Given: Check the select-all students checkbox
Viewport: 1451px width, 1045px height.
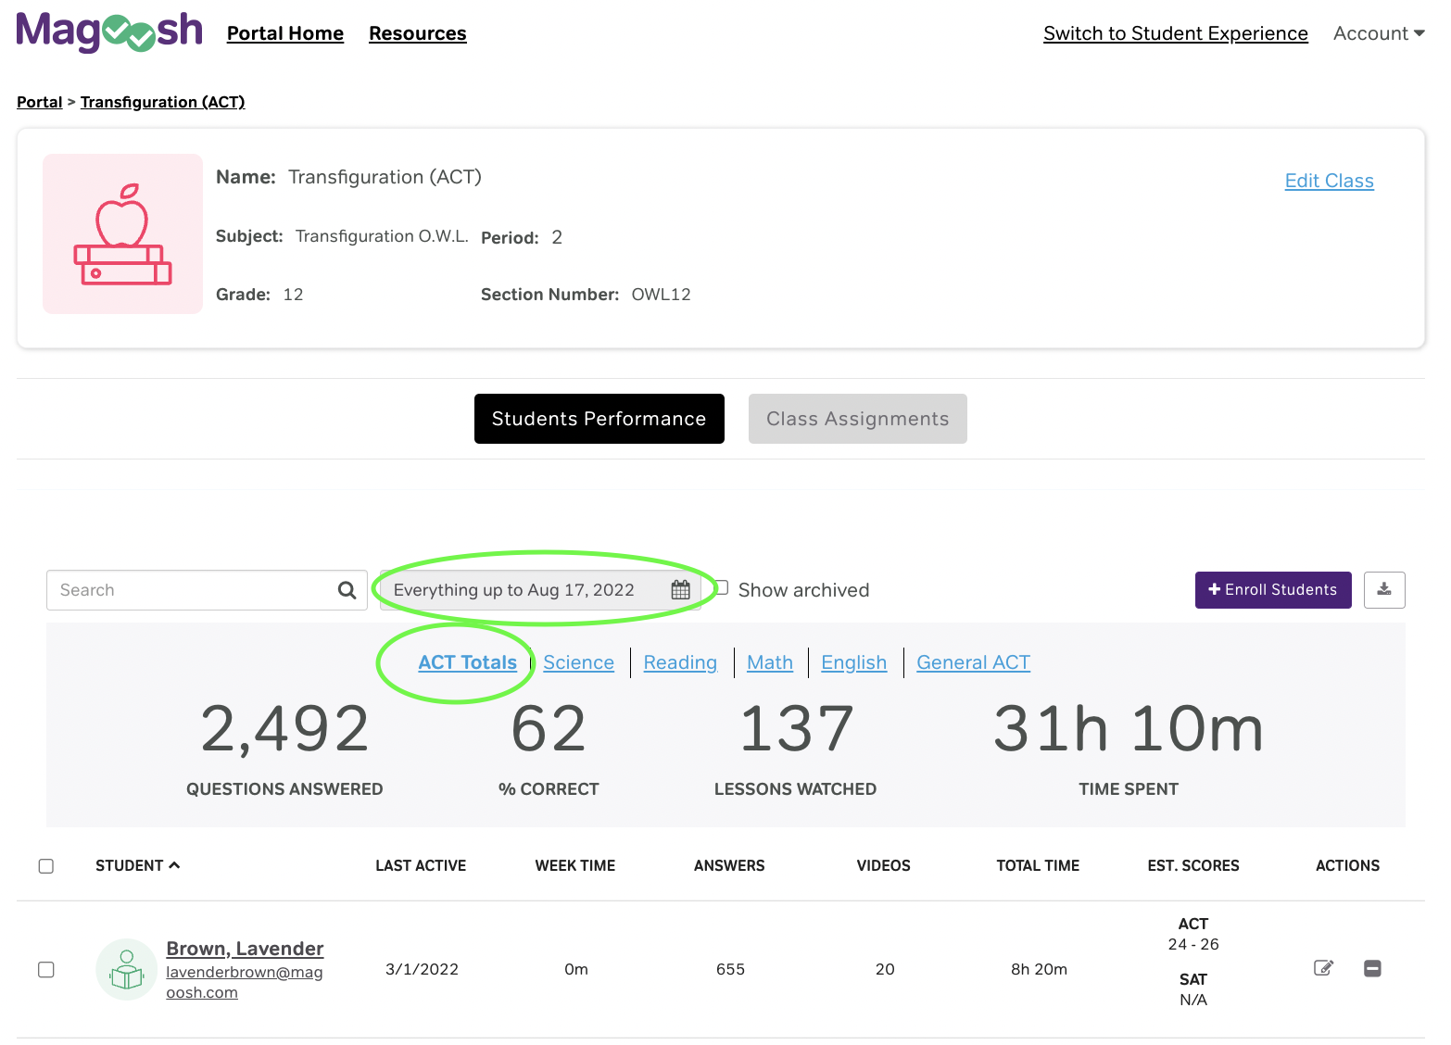Looking at the screenshot, I should [46, 866].
